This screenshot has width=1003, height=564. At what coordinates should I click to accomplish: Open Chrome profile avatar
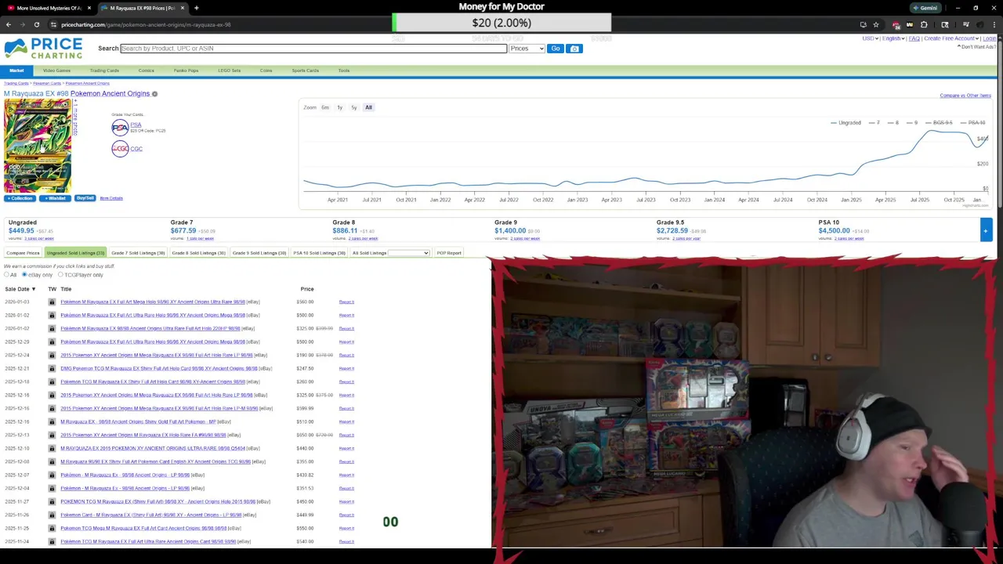979,24
